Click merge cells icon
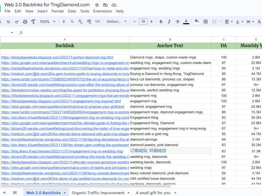The width and height of the screenshot is (262, 196). click(214, 21)
